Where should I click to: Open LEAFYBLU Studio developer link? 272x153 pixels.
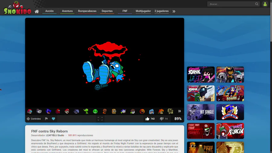coord(55,135)
